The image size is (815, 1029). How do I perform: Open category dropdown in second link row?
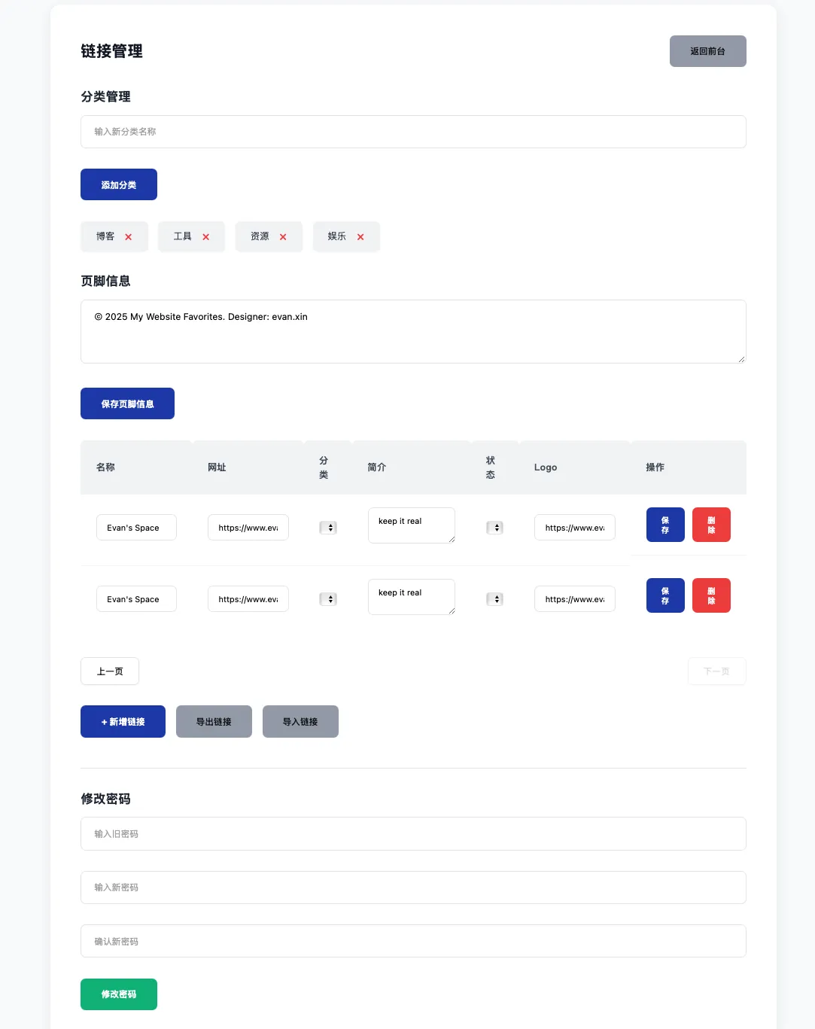(x=328, y=599)
